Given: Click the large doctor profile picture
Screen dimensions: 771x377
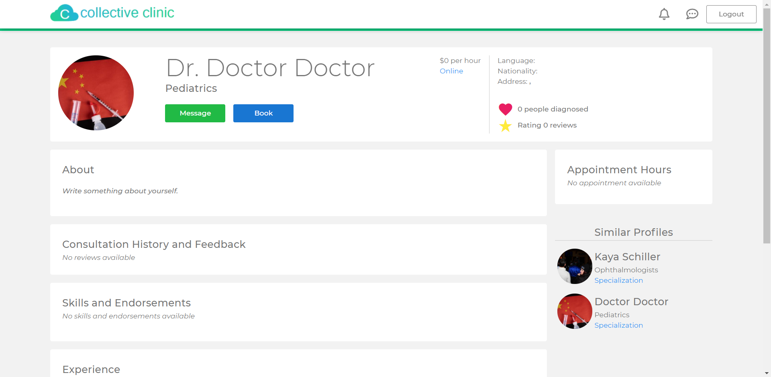Looking at the screenshot, I should (x=96, y=93).
